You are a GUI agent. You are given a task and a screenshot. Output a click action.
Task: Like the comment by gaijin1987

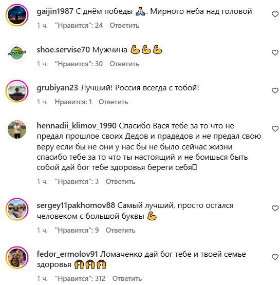pos(275,14)
